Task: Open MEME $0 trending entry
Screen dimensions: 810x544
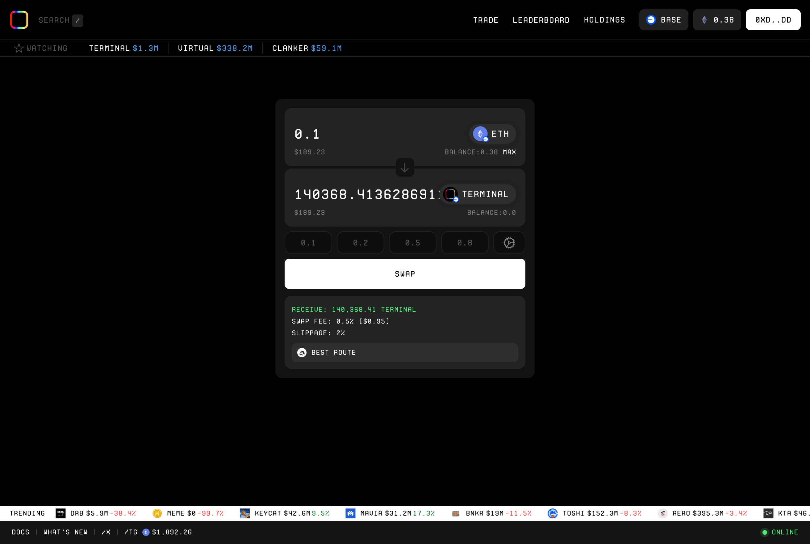Action: tap(188, 513)
